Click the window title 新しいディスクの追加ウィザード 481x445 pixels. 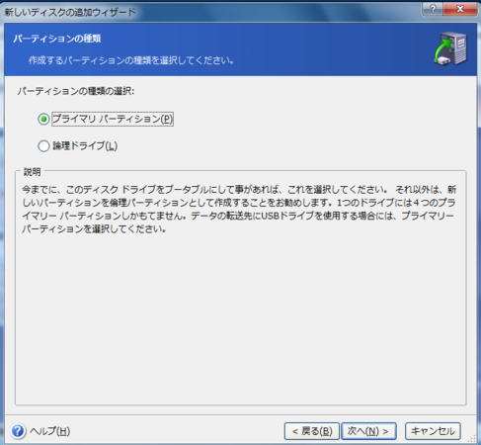coord(70,12)
